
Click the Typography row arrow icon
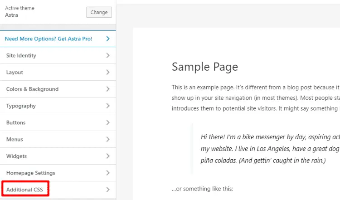108,106
